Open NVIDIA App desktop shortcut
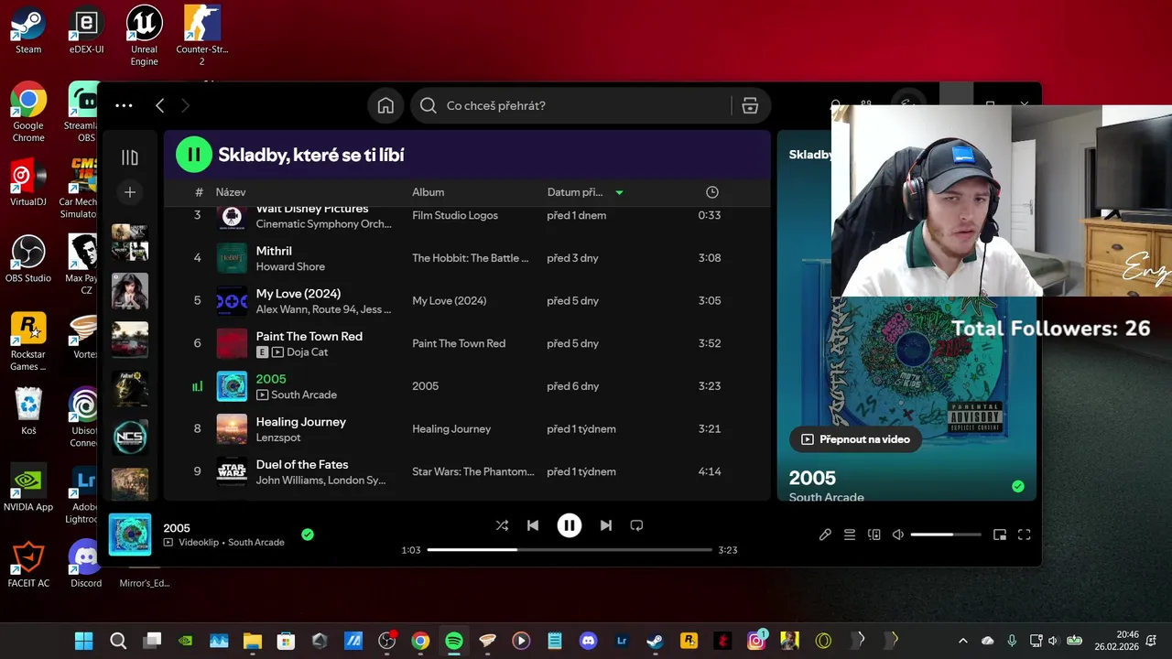The height and width of the screenshot is (659, 1172). tap(28, 487)
